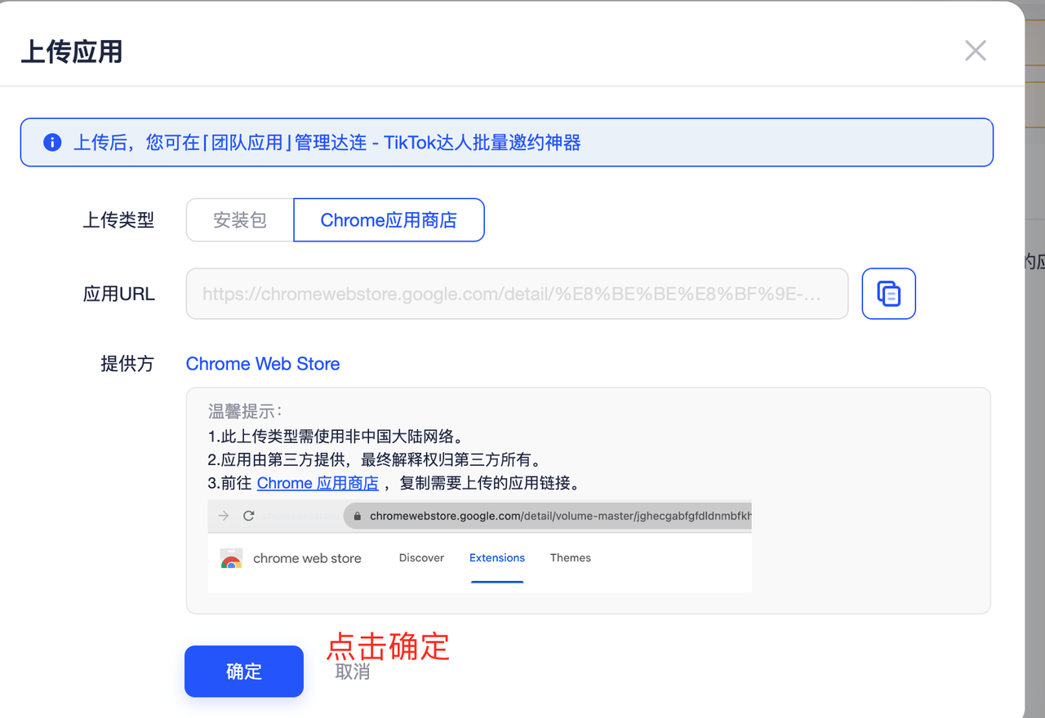Click the 上传类型 label
Viewport: 1045px width, 718px height.
118,220
